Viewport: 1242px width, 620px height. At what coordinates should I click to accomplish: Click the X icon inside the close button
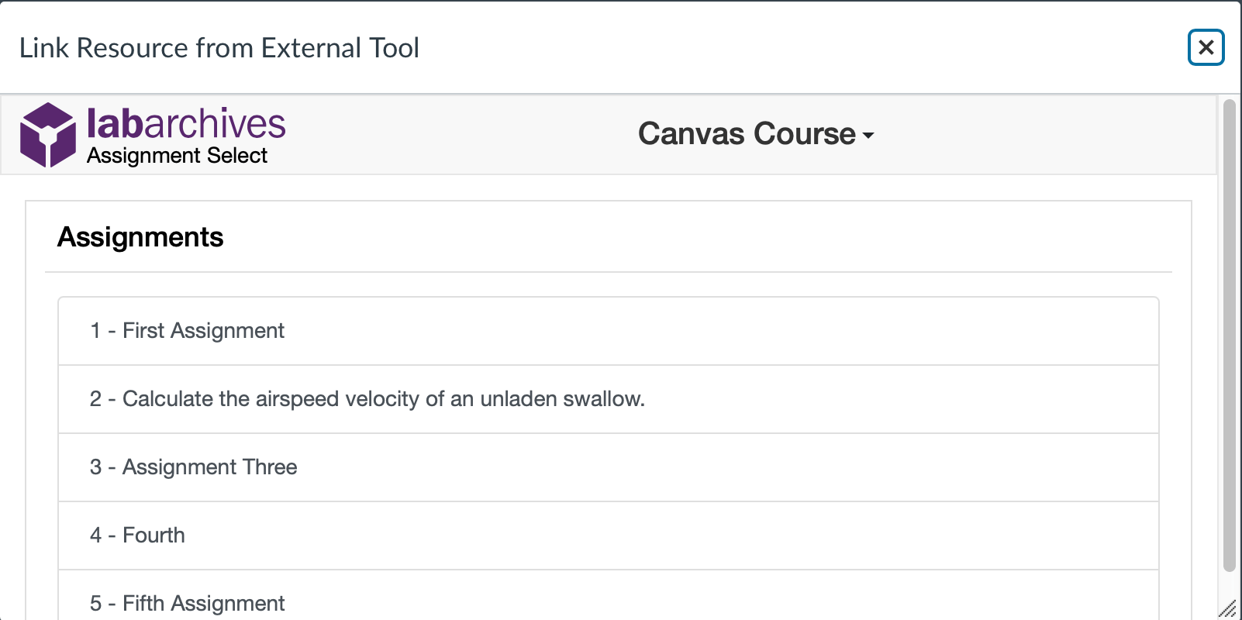(x=1206, y=48)
